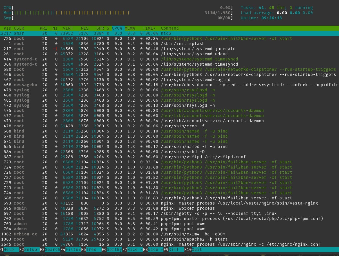Select PID 703 php-fpm pool row
339x256 pixels.
(x=169, y=224)
